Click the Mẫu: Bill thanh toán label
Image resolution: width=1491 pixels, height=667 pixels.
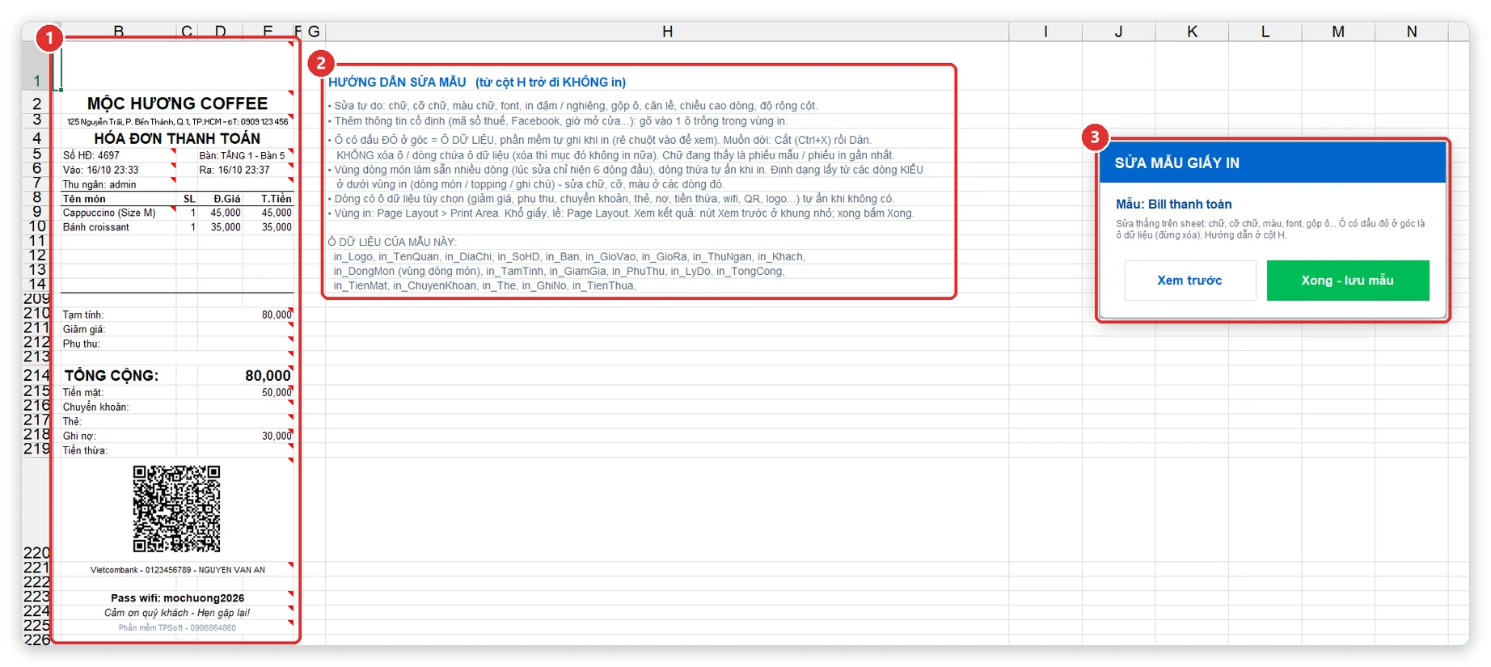(x=1174, y=205)
